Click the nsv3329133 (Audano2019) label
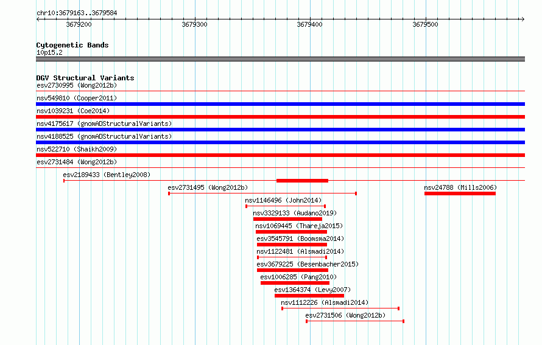542x345 pixels. (x=295, y=213)
